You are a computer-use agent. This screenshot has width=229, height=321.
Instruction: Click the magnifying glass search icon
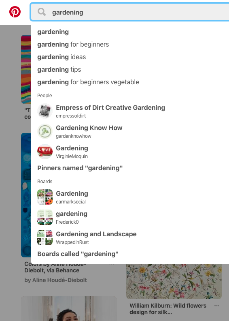coord(41,12)
